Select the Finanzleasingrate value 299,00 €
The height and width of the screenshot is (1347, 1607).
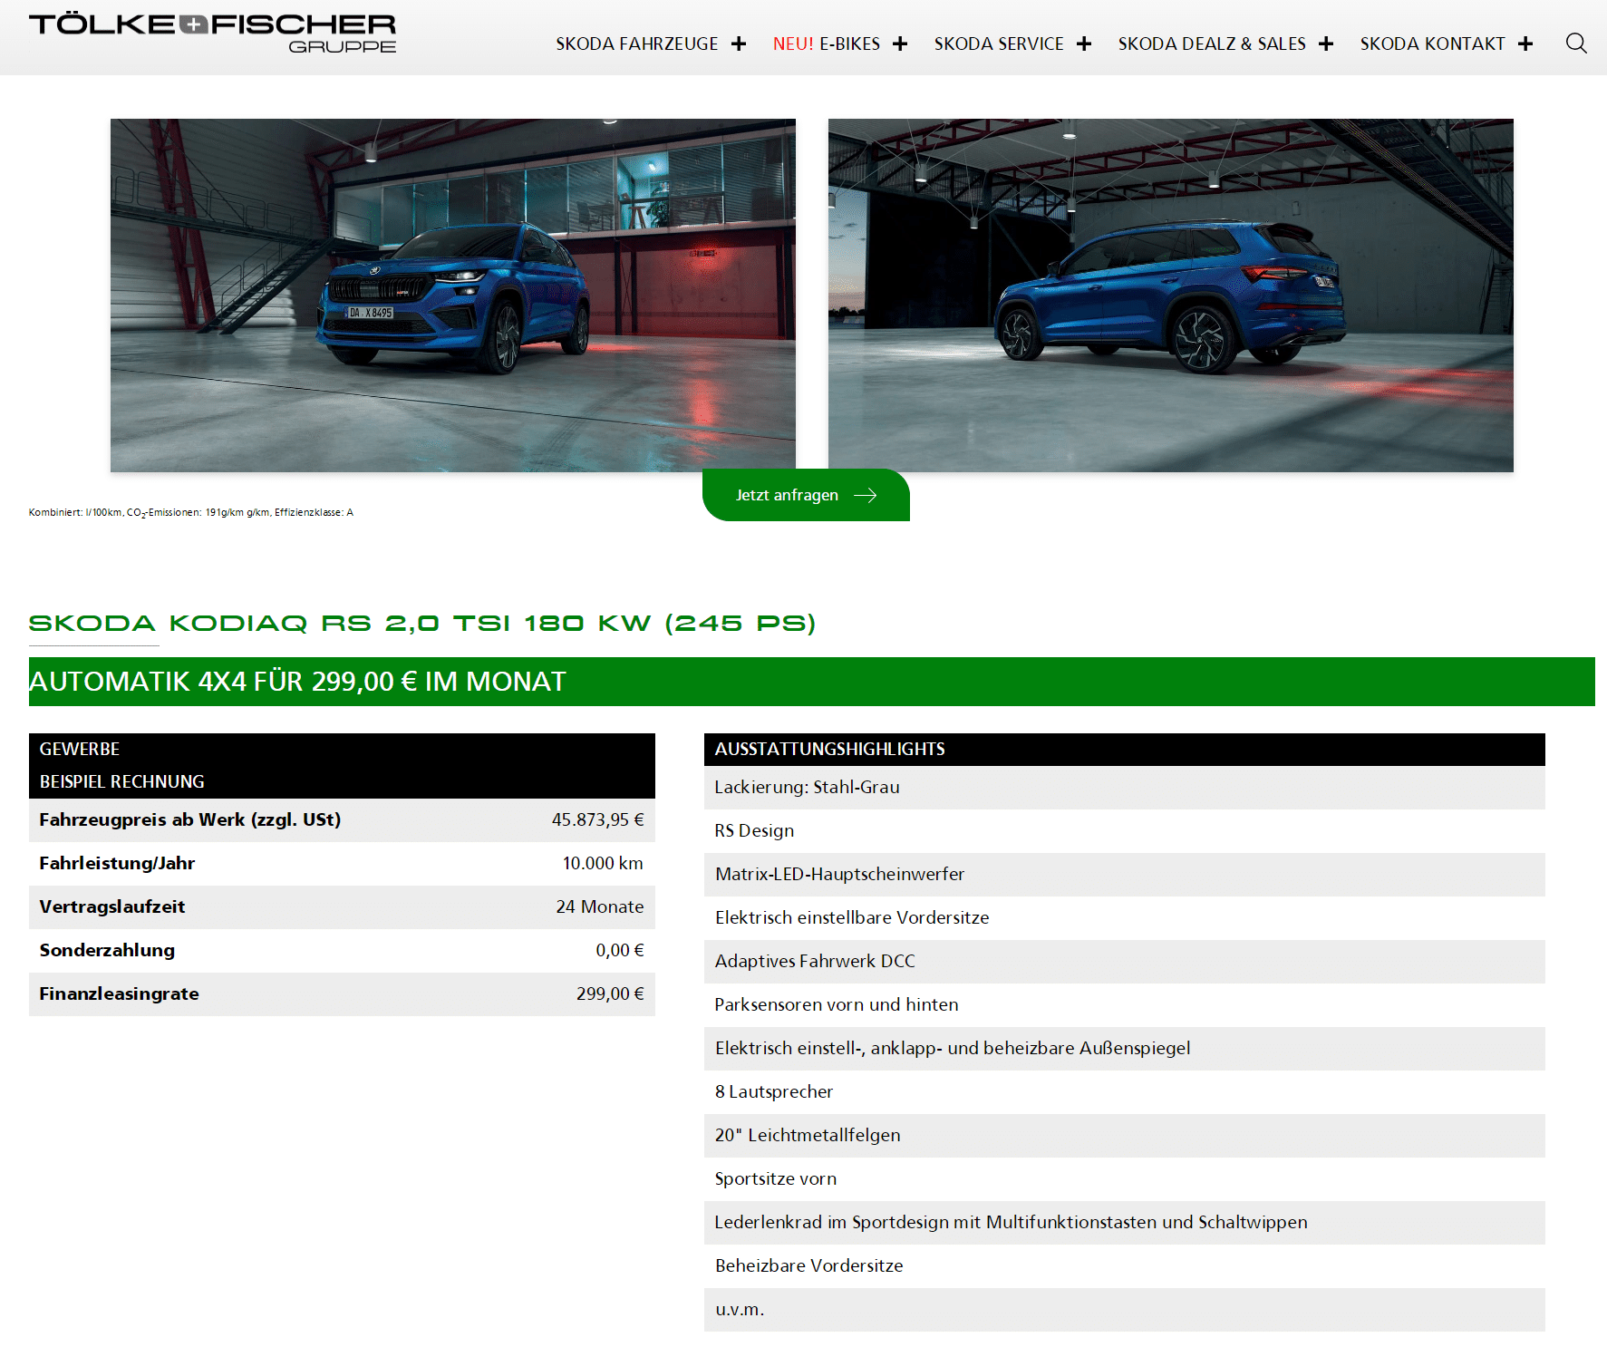coord(610,993)
